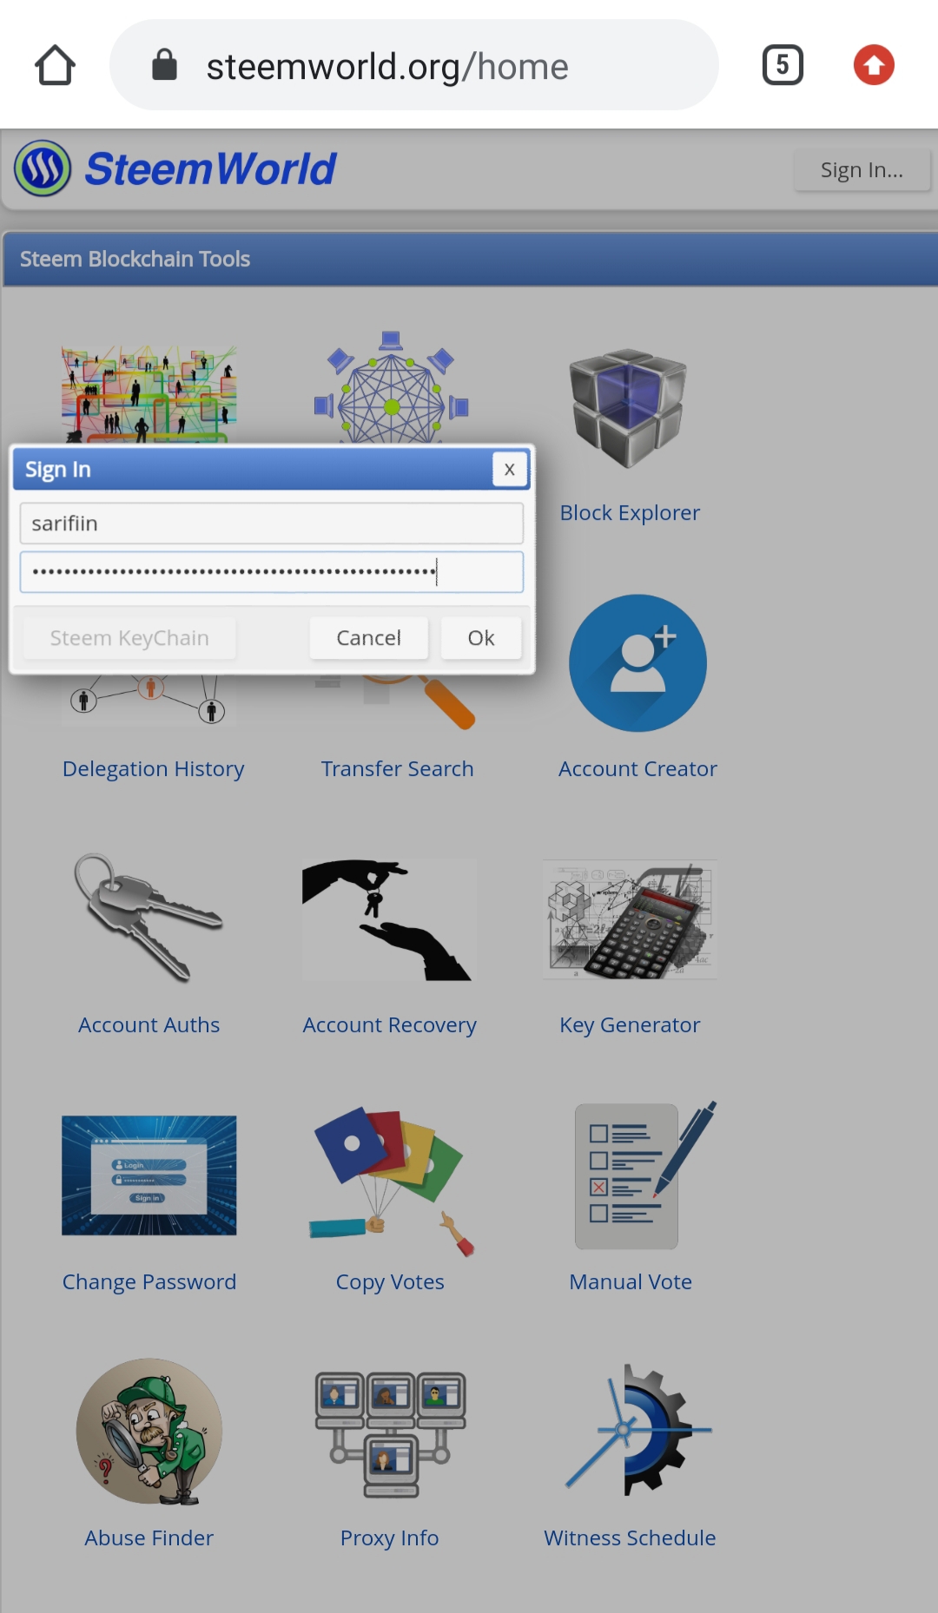Open the Block Explorer link
The width and height of the screenshot is (938, 1613).
coord(630,513)
